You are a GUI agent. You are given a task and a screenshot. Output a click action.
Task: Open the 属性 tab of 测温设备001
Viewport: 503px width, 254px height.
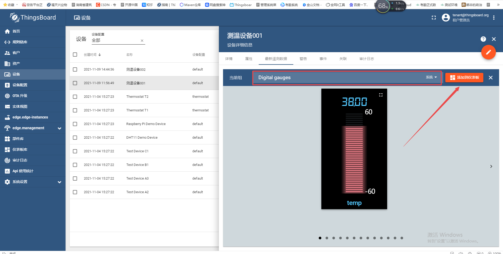pos(248,59)
